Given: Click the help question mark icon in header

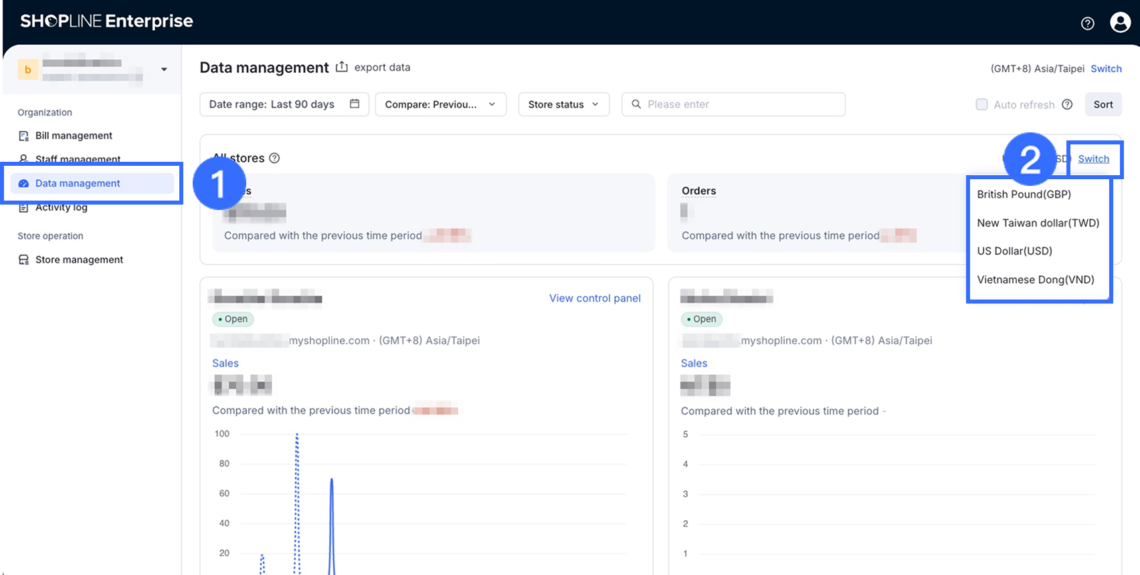Looking at the screenshot, I should (1087, 23).
